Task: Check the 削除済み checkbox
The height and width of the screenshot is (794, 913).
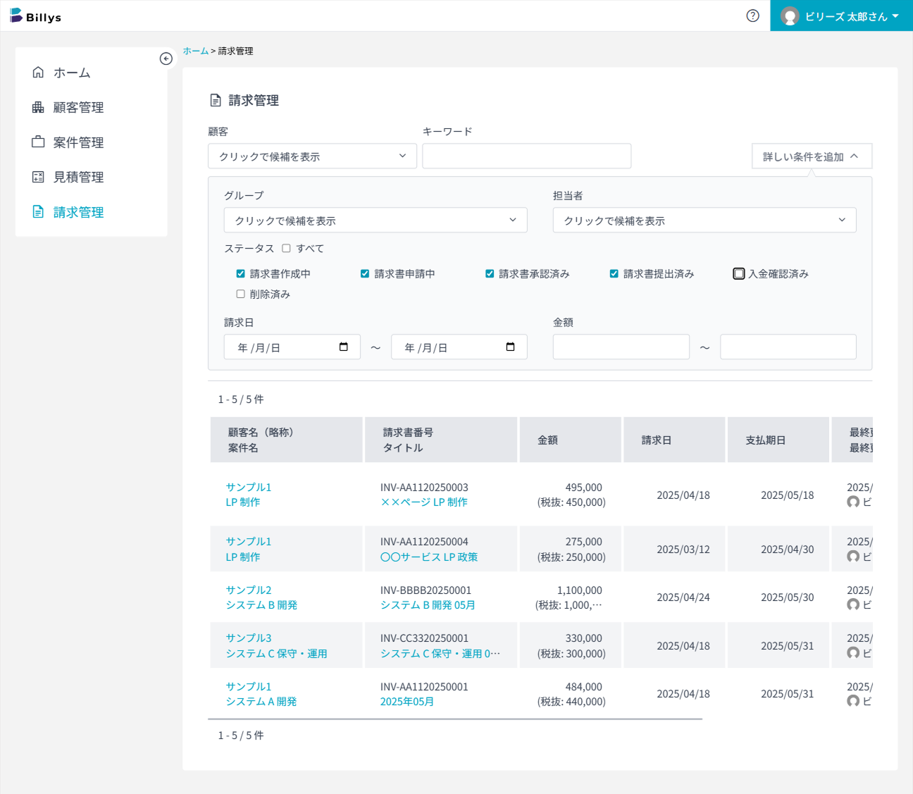Action: pyautogui.click(x=240, y=294)
